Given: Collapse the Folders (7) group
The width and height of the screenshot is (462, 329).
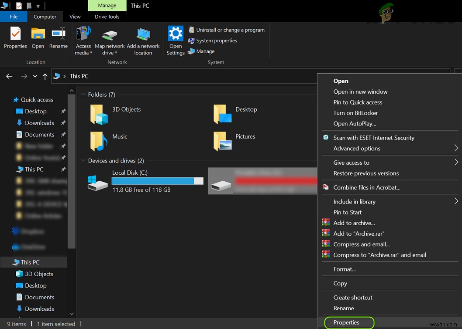Looking at the screenshot, I should [83, 95].
